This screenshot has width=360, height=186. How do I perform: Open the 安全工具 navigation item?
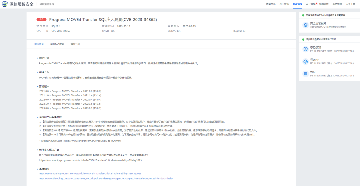pos(350,4)
